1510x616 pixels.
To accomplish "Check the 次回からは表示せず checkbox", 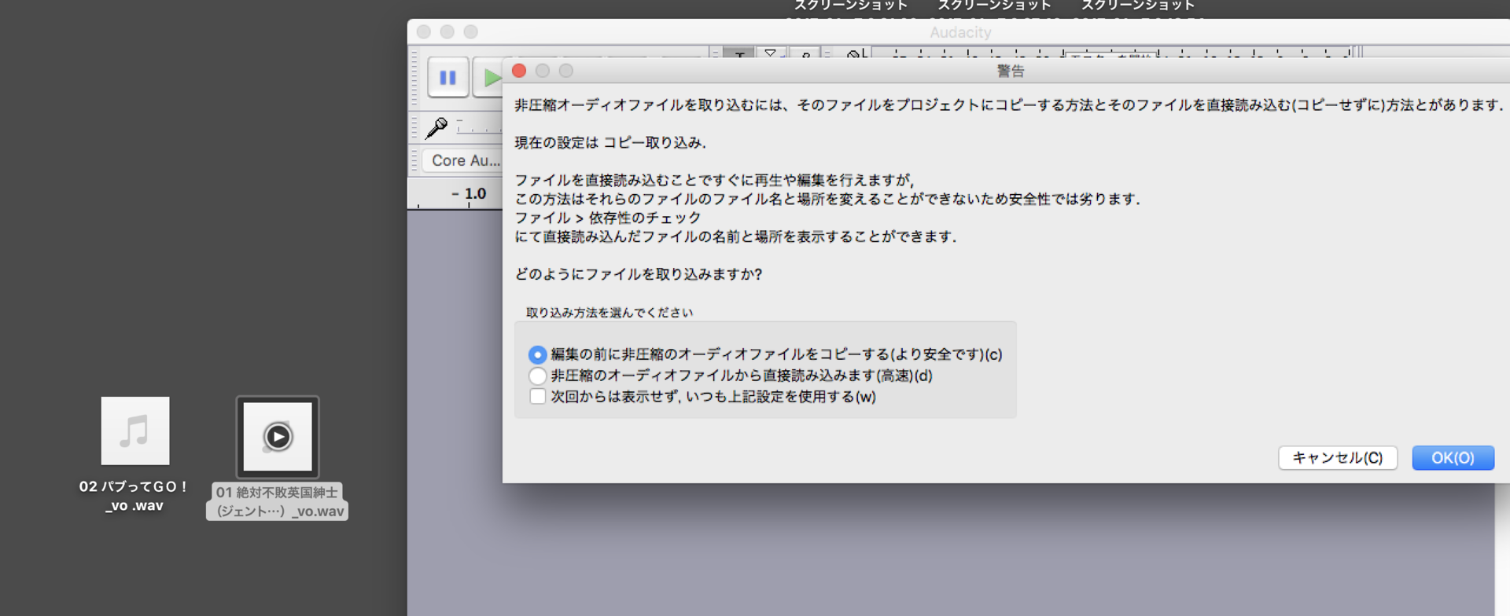I will (x=538, y=396).
